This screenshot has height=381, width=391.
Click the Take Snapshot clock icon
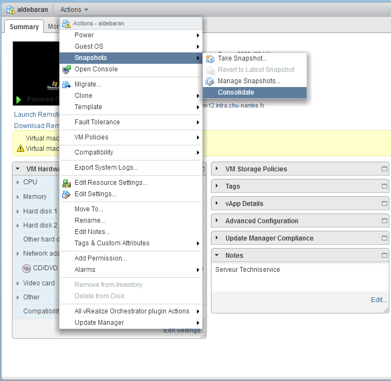click(210, 58)
